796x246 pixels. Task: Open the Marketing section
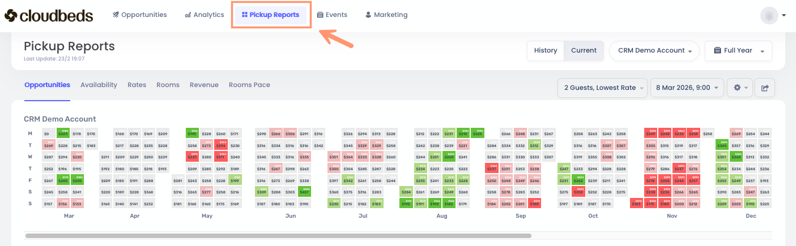click(x=386, y=15)
